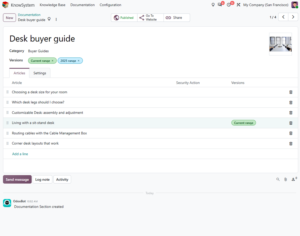300x236 pixels.
Task: Open the Knowledge Base menu
Action: [52, 5]
